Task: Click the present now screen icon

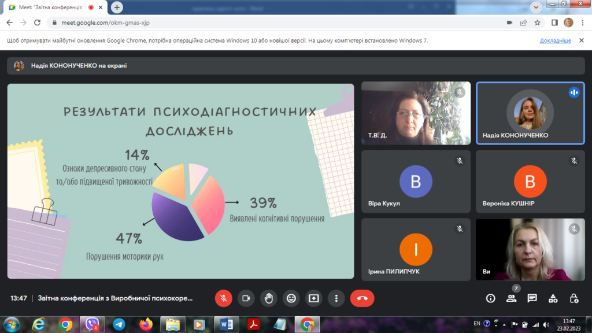Action: [313, 298]
